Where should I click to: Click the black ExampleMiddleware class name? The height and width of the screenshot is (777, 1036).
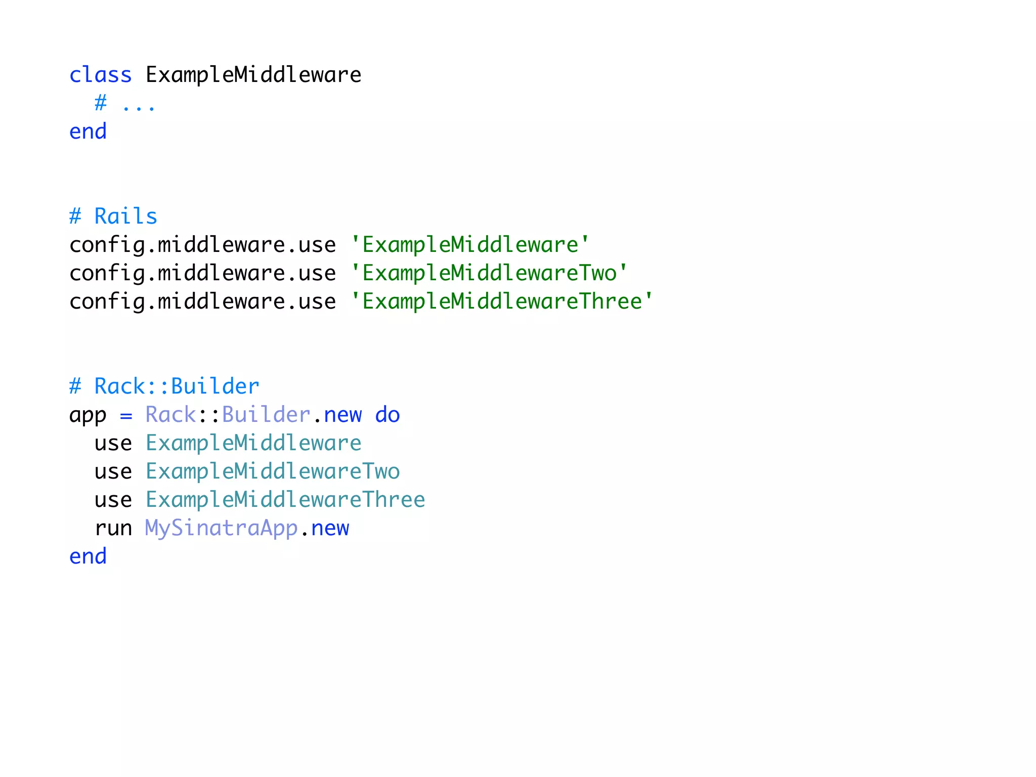(253, 75)
